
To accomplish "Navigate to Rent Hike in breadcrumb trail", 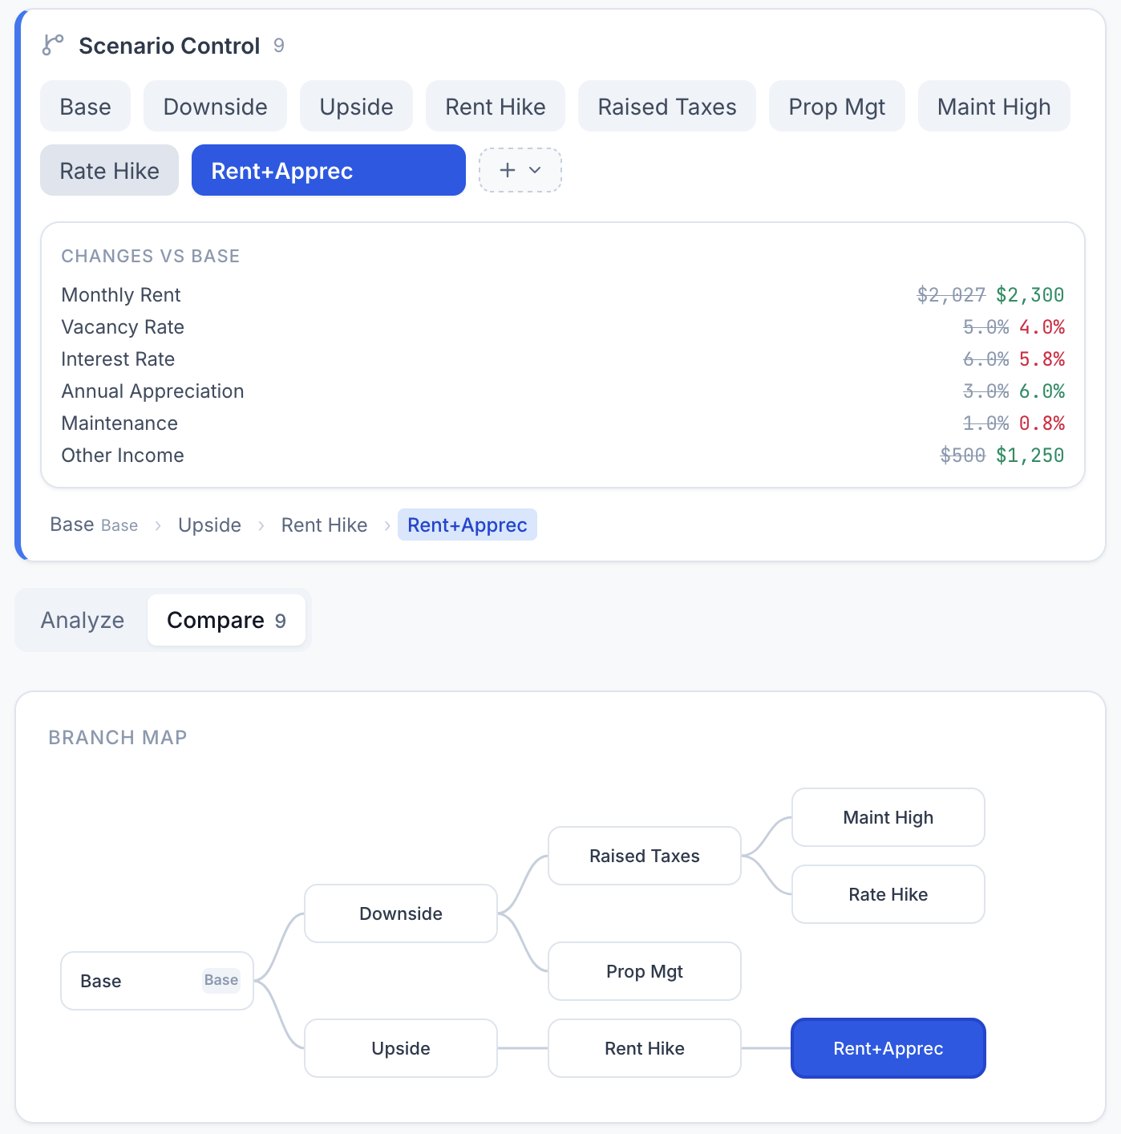I will pyautogui.click(x=324, y=525).
